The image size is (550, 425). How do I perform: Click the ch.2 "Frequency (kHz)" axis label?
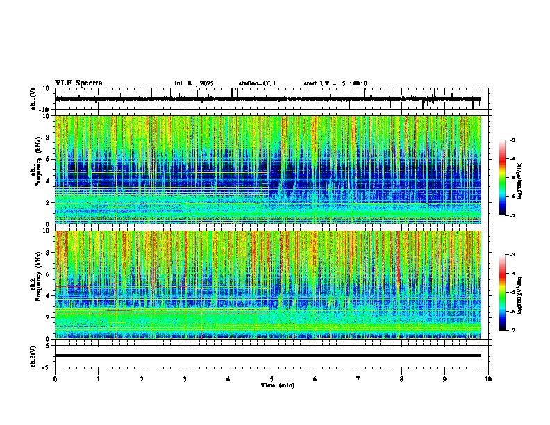tap(38, 276)
